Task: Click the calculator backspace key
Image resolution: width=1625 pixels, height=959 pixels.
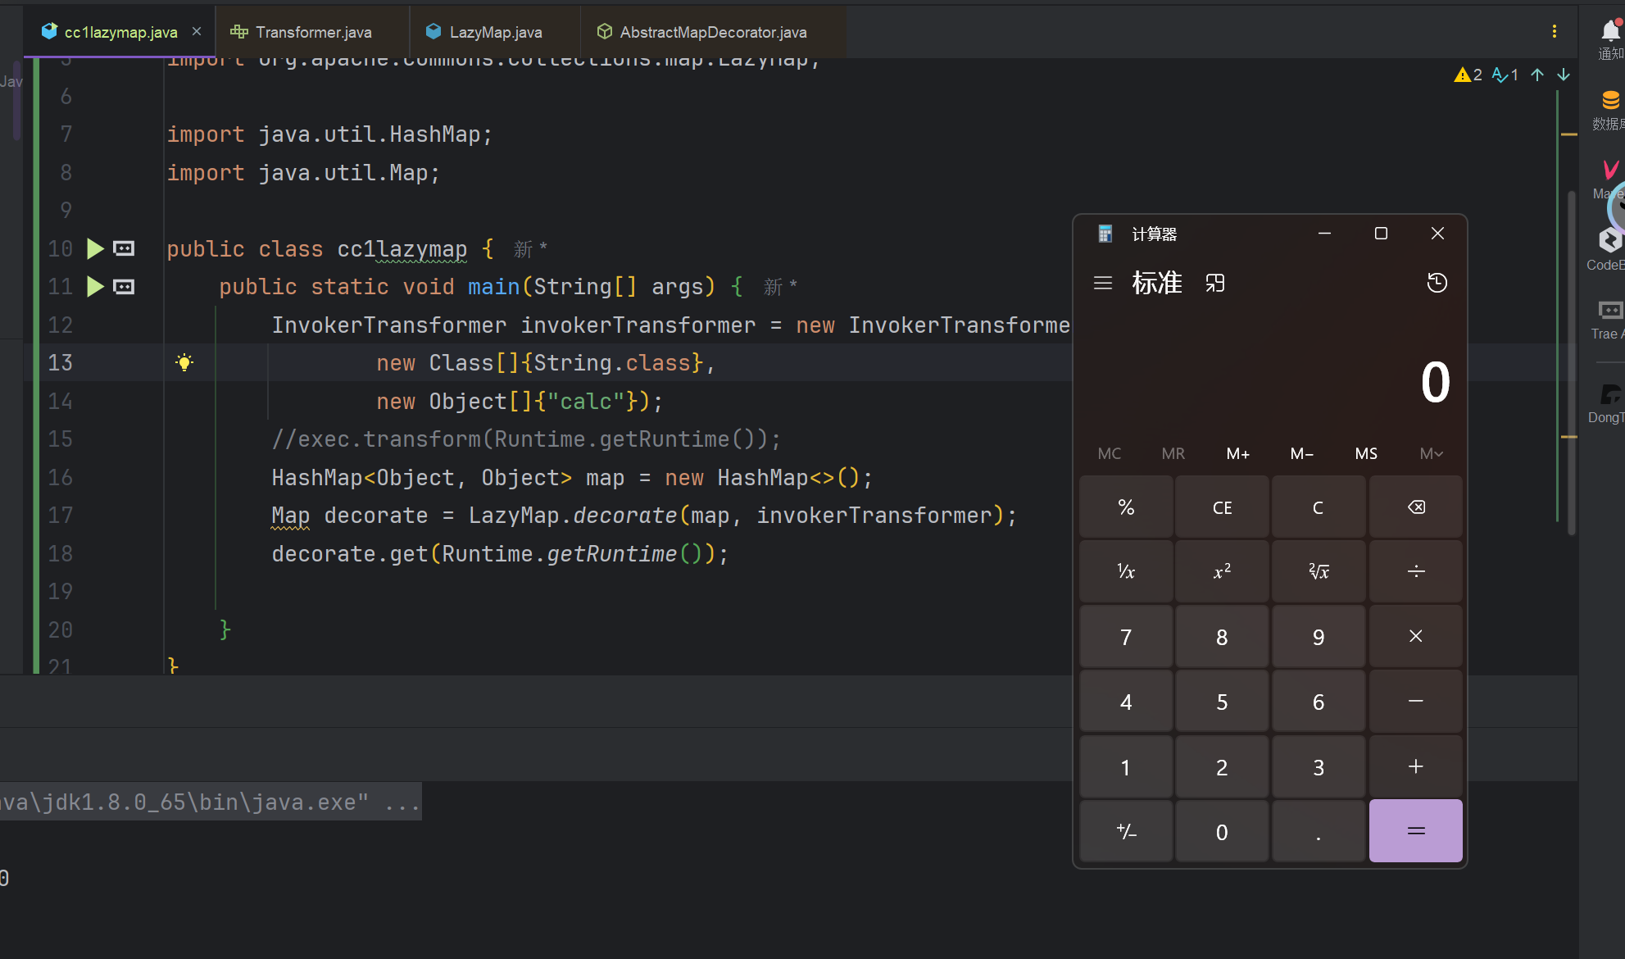Action: (x=1415, y=507)
